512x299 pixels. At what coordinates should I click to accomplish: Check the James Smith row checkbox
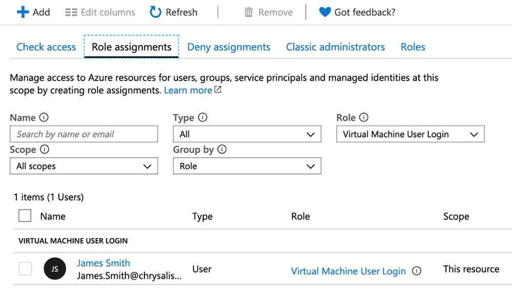pyautogui.click(x=25, y=268)
